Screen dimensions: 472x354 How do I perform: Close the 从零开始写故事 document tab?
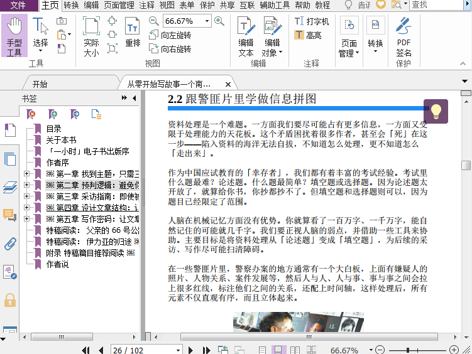[228, 85]
